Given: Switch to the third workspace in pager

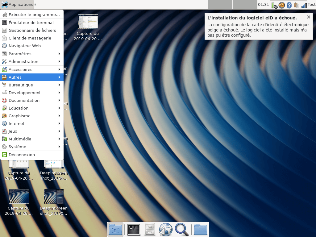Looking at the screenshot, I should tap(239, 5).
